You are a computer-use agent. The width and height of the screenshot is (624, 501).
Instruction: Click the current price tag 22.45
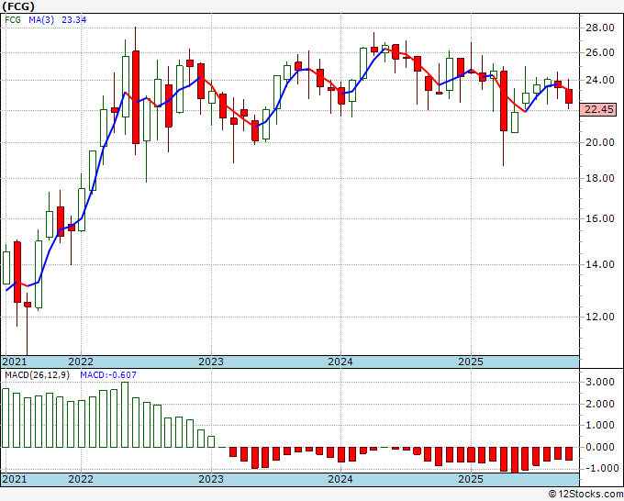[600, 109]
